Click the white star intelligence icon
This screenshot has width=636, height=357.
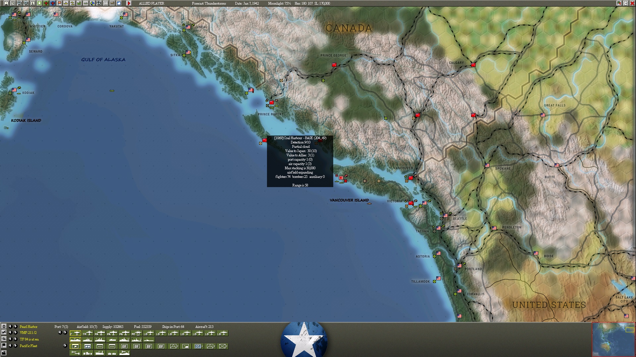click(39, 3)
